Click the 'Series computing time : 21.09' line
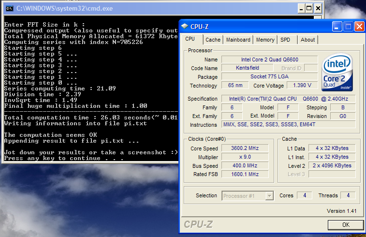This screenshot has width=366, height=237. (60, 89)
